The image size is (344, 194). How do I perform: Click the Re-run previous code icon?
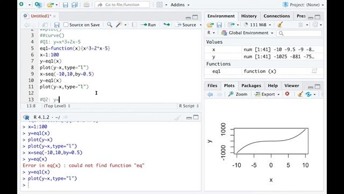tap(167, 25)
